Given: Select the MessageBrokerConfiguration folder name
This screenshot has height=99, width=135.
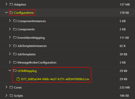Looking at the screenshot, I should pyautogui.click(x=37, y=63).
